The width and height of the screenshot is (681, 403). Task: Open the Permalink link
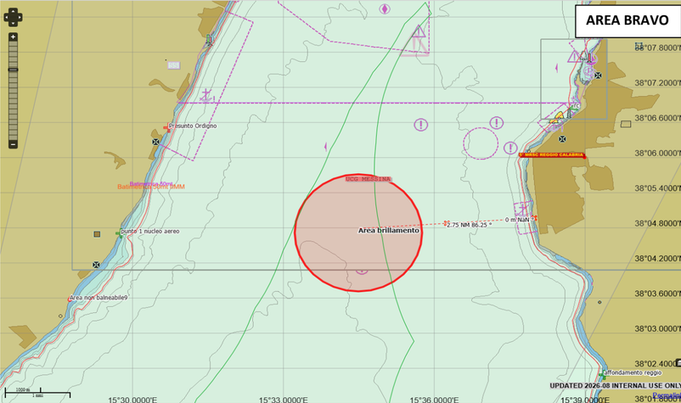[x=667, y=395]
